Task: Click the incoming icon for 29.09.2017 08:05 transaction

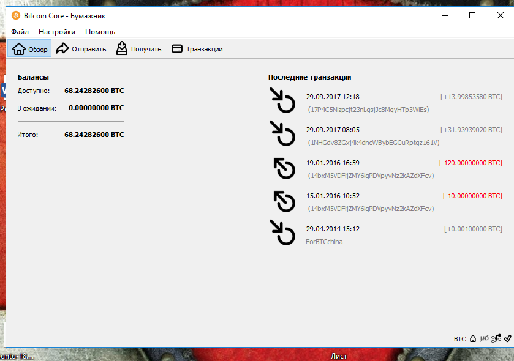Action: [282, 133]
